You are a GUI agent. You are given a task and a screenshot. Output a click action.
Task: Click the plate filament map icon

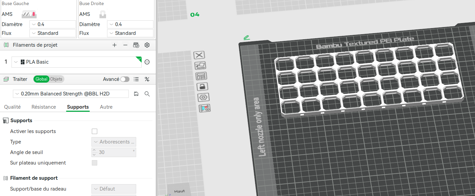click(x=205, y=108)
